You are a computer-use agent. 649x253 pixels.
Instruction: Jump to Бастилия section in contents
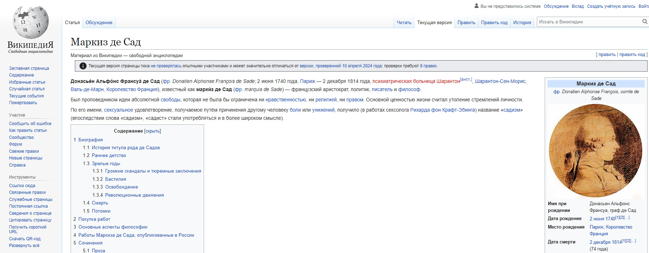(115, 179)
